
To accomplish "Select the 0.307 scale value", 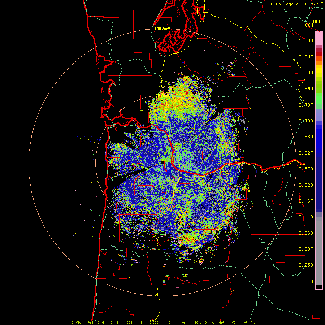I will 306,249.
